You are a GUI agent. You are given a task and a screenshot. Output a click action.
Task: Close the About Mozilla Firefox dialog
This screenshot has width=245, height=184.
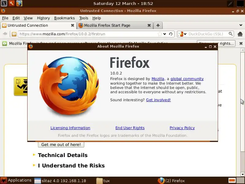[x=215, y=47]
